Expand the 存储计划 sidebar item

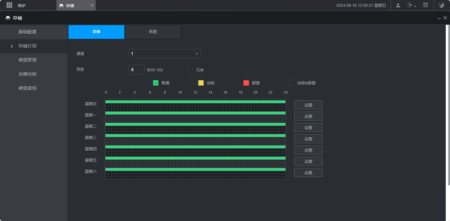[x=27, y=46]
